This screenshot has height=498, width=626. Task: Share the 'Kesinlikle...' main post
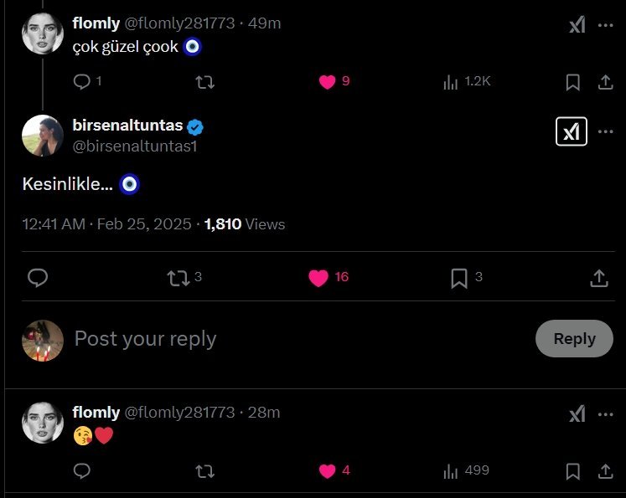[x=599, y=278]
